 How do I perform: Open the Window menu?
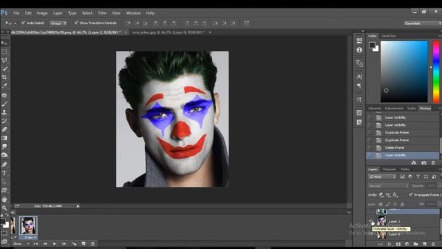click(x=133, y=13)
